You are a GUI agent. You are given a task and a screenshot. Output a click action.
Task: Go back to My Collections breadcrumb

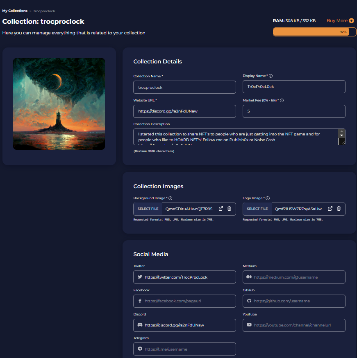click(x=15, y=11)
